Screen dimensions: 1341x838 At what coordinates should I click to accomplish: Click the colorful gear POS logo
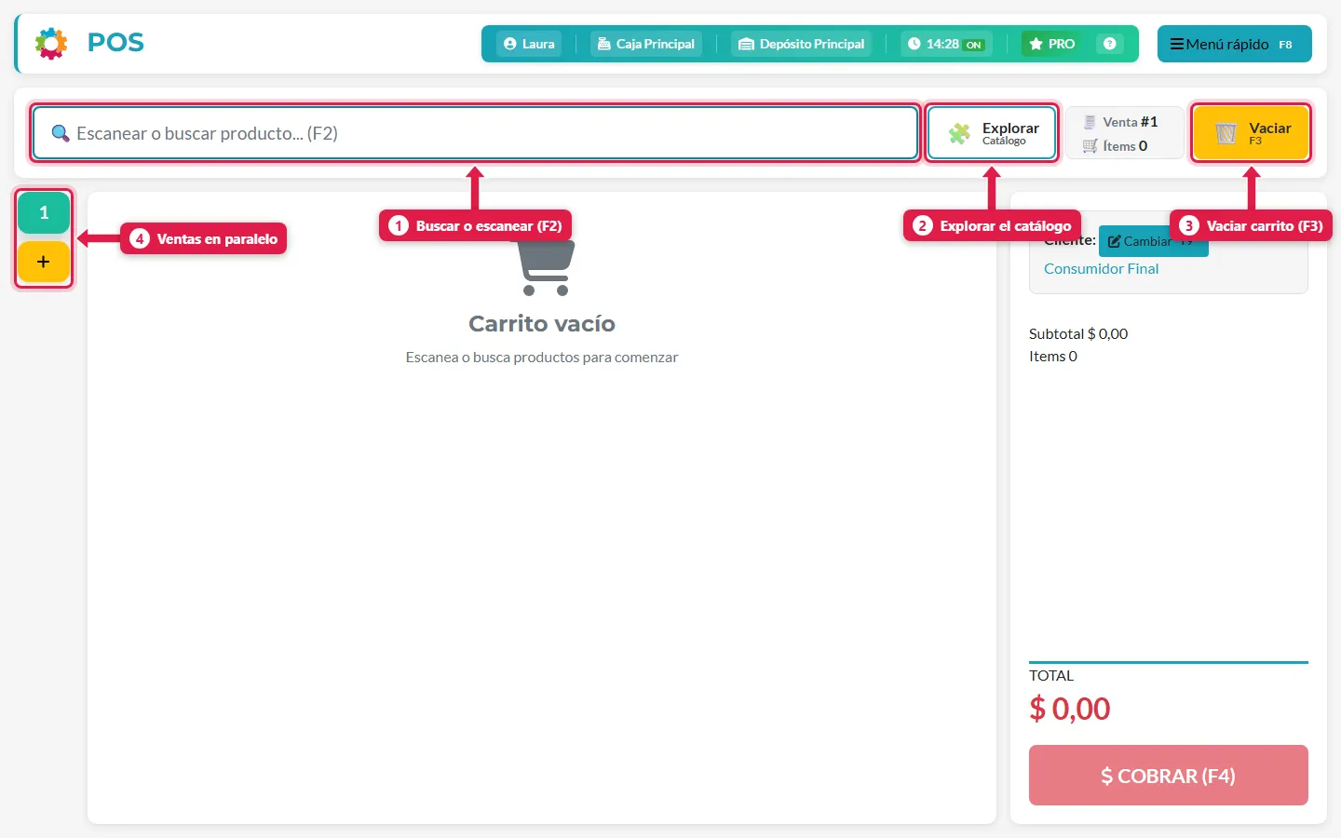[51, 43]
